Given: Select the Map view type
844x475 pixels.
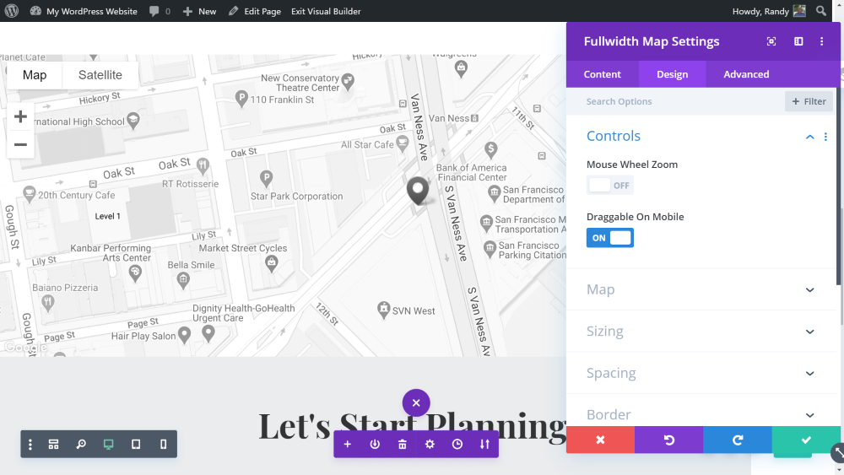Looking at the screenshot, I should pos(35,75).
